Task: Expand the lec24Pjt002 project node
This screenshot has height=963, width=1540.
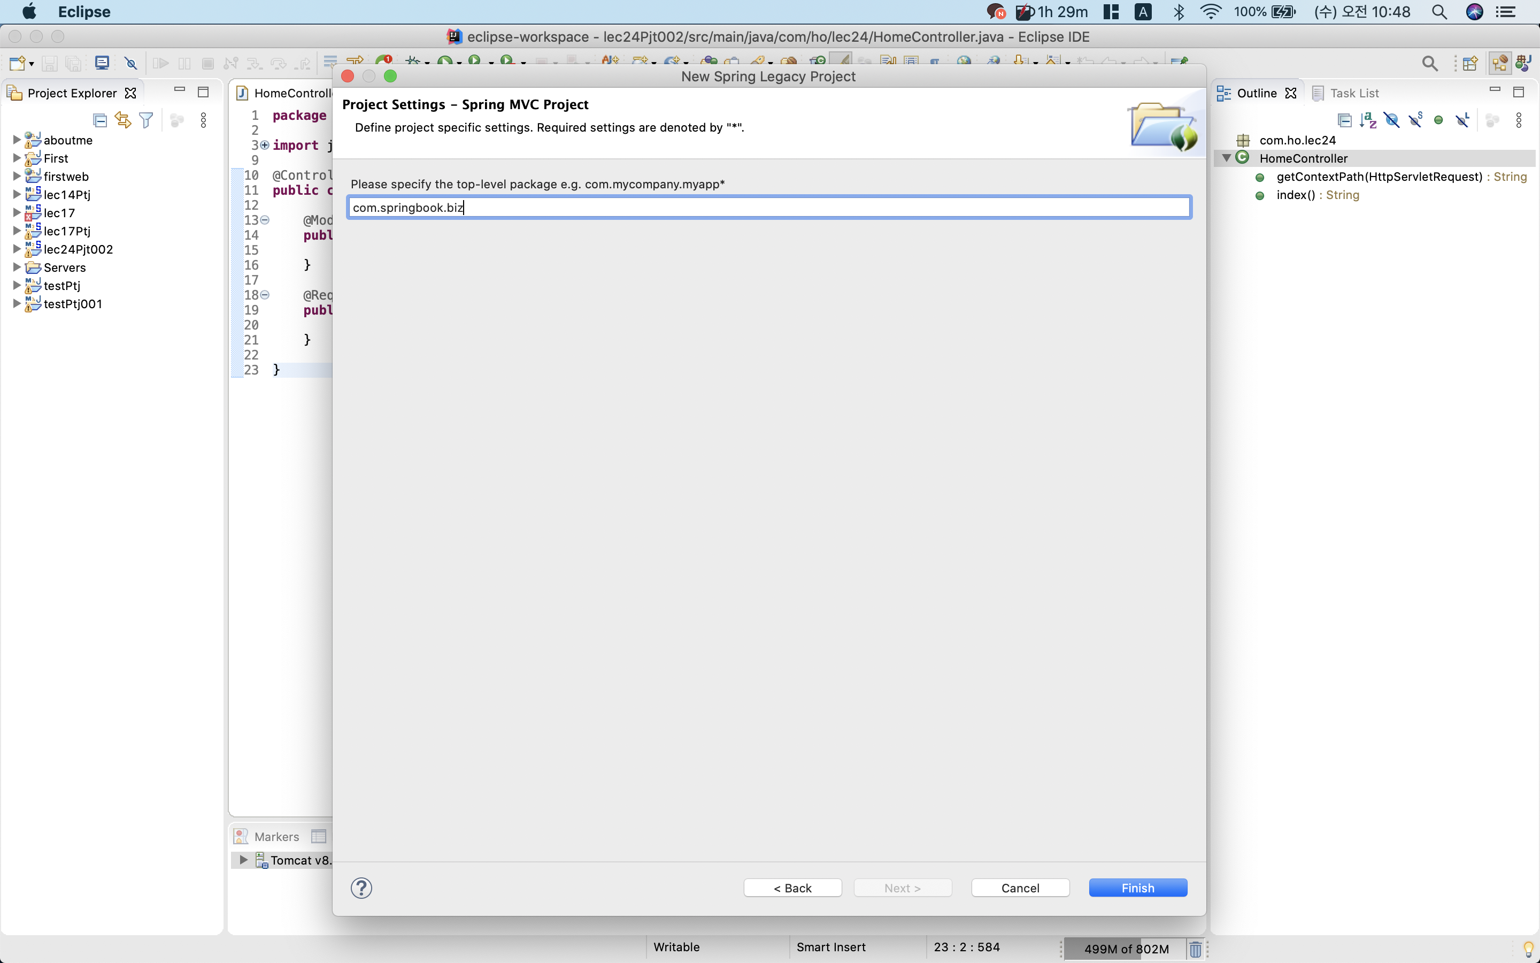Action: tap(17, 249)
